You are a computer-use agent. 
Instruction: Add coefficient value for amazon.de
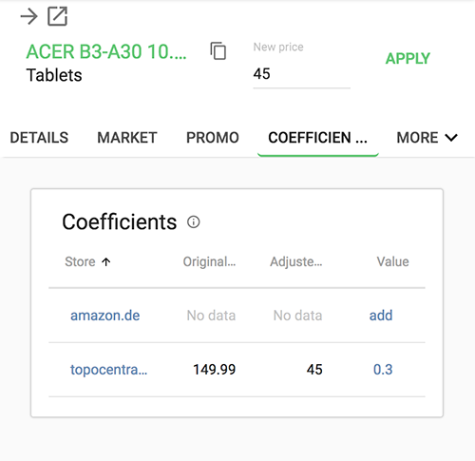381,316
